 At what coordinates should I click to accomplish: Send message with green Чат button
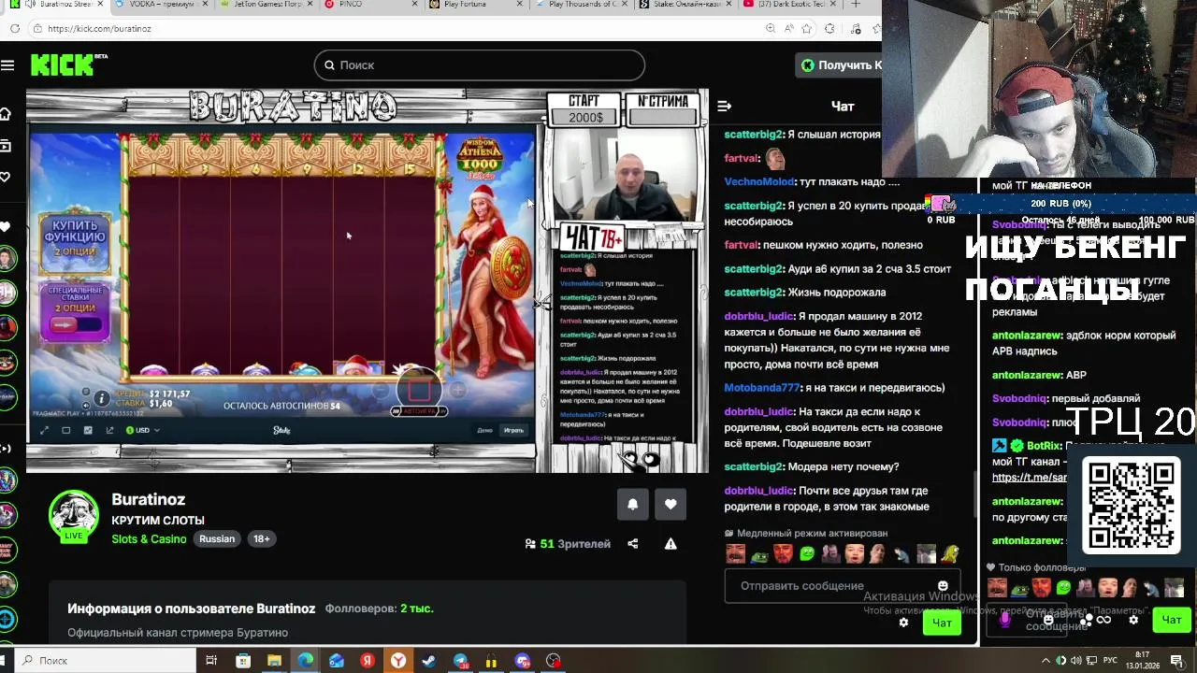coord(941,623)
